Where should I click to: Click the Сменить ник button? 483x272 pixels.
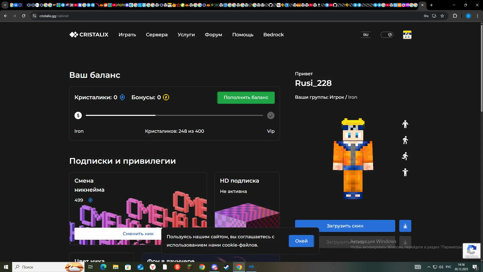pyautogui.click(x=138, y=234)
